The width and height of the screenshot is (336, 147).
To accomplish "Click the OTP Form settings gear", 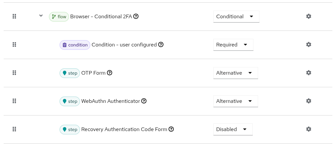I will 309,73.
